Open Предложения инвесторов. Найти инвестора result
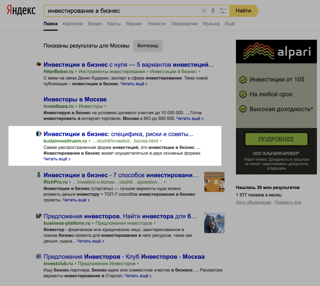Screen dimensions: 320x286 pyautogui.click(x=120, y=216)
